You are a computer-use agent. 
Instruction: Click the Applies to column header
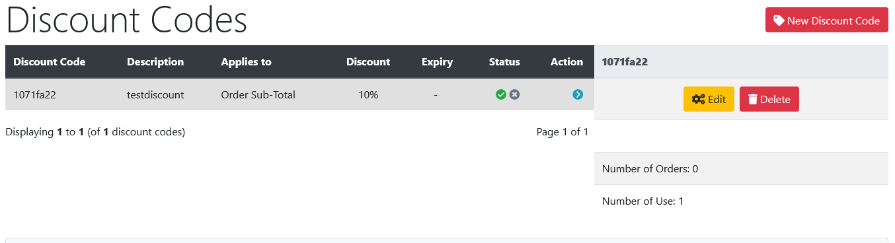pyautogui.click(x=246, y=62)
